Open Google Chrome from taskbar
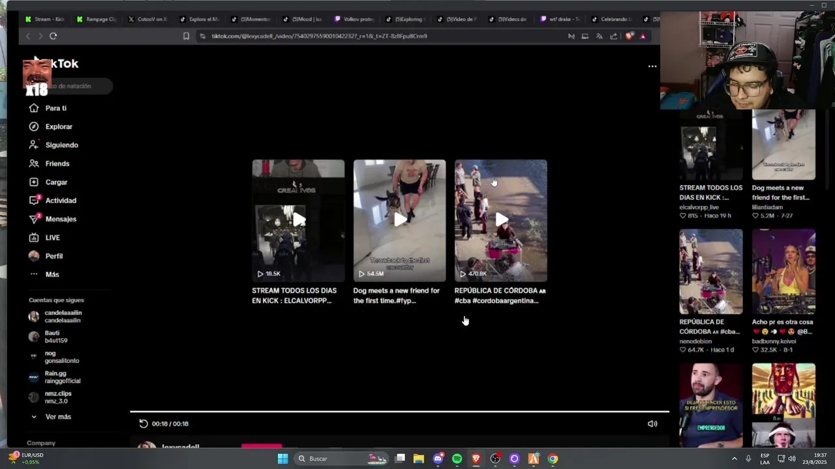The width and height of the screenshot is (835, 469). (553, 459)
